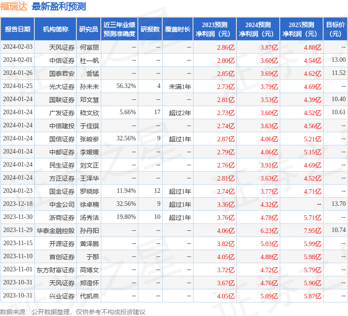Click the 东方财富证券 institution cell

(x=56, y=270)
